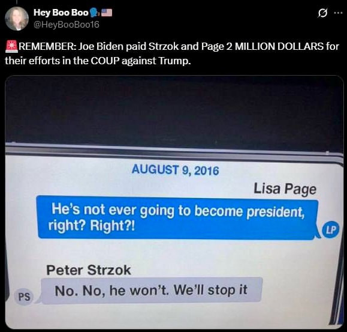Click the blue 'He's not ever going' message
This screenshot has height=332, width=347.
[178, 217]
